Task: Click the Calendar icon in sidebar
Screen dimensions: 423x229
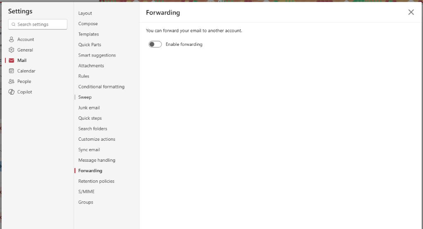Action: tap(11, 71)
